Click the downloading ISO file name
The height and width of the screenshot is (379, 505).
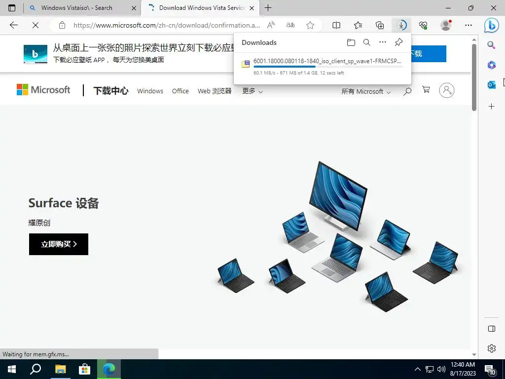(327, 61)
